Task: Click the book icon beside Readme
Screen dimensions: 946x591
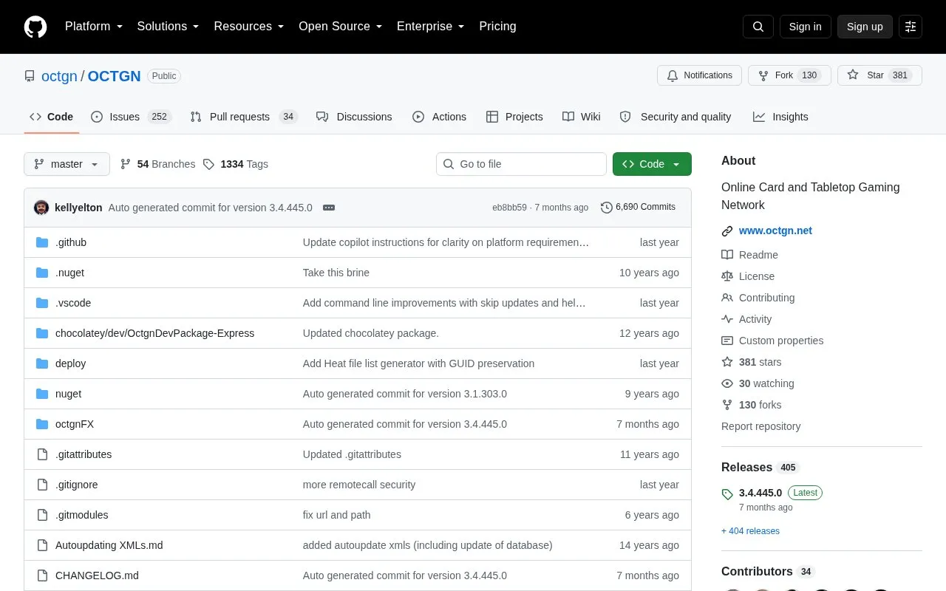Action: tap(727, 255)
